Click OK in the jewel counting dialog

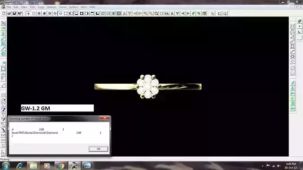[x=98, y=149]
